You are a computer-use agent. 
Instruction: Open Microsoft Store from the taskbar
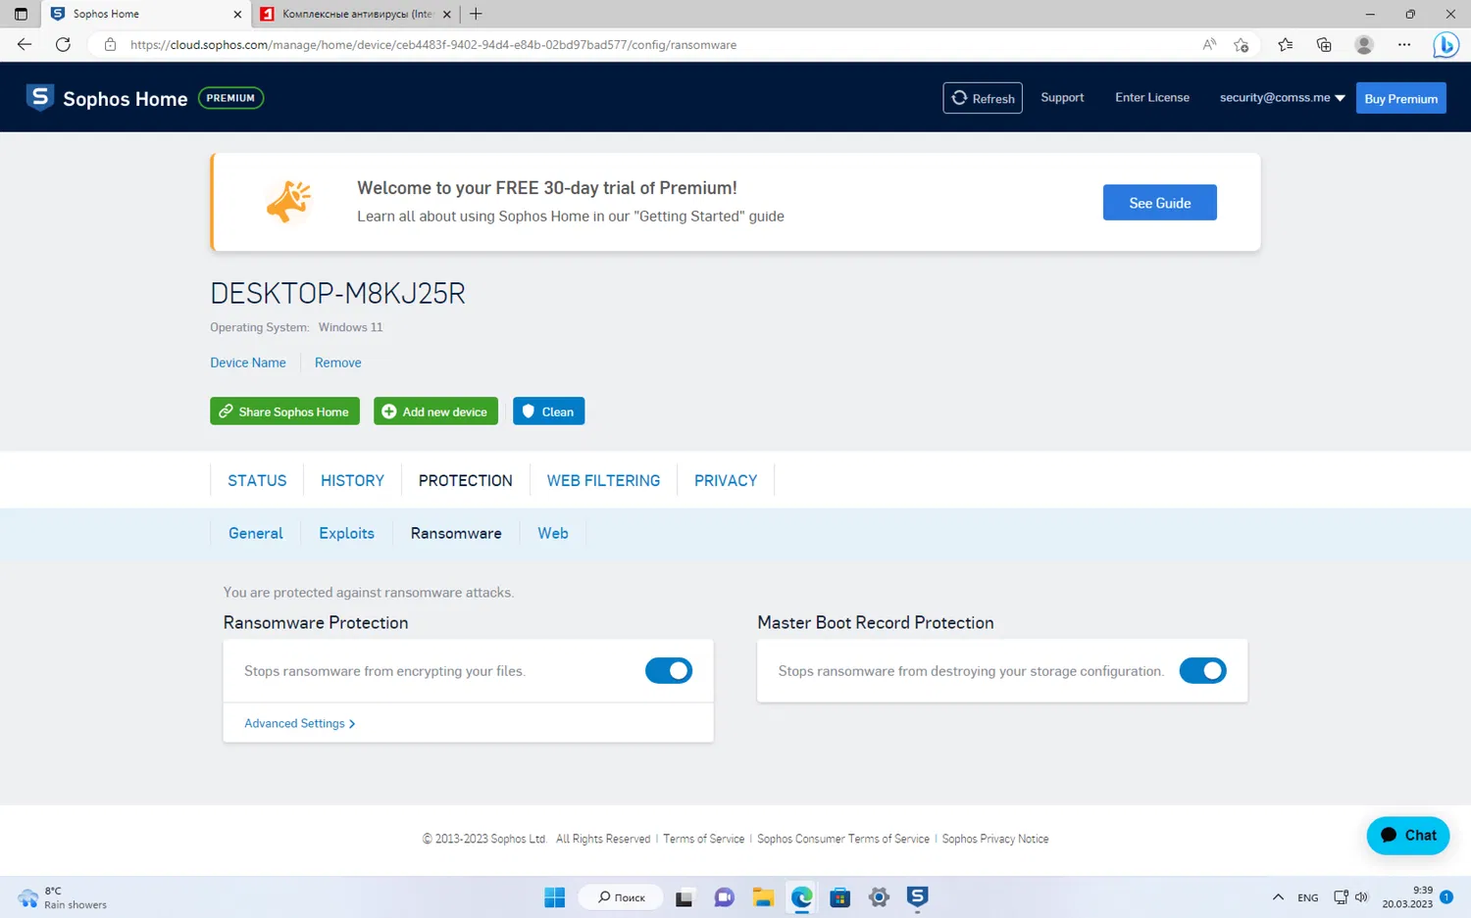(840, 897)
